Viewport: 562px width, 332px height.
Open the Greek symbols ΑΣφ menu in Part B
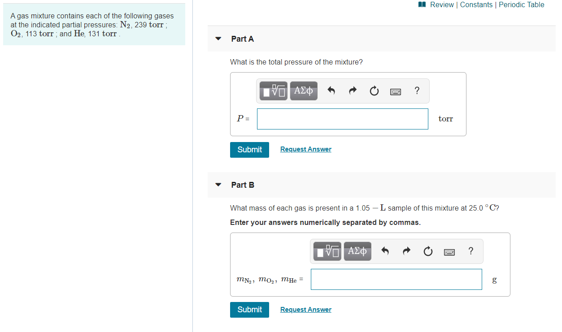click(x=357, y=251)
